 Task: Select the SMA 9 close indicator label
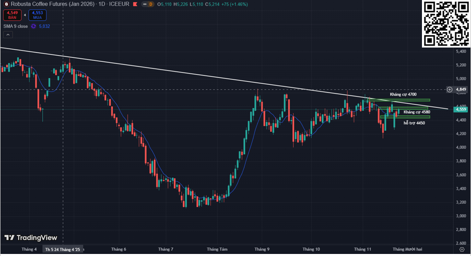pyautogui.click(x=15, y=26)
